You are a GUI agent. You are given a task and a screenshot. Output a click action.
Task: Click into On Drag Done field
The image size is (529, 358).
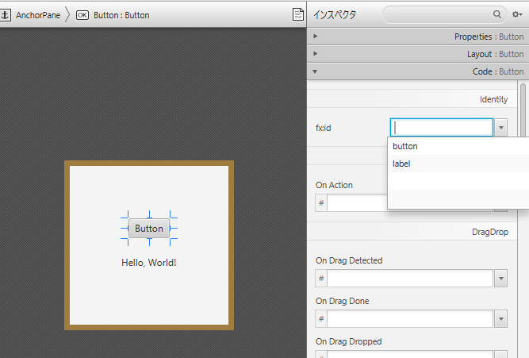pos(410,319)
